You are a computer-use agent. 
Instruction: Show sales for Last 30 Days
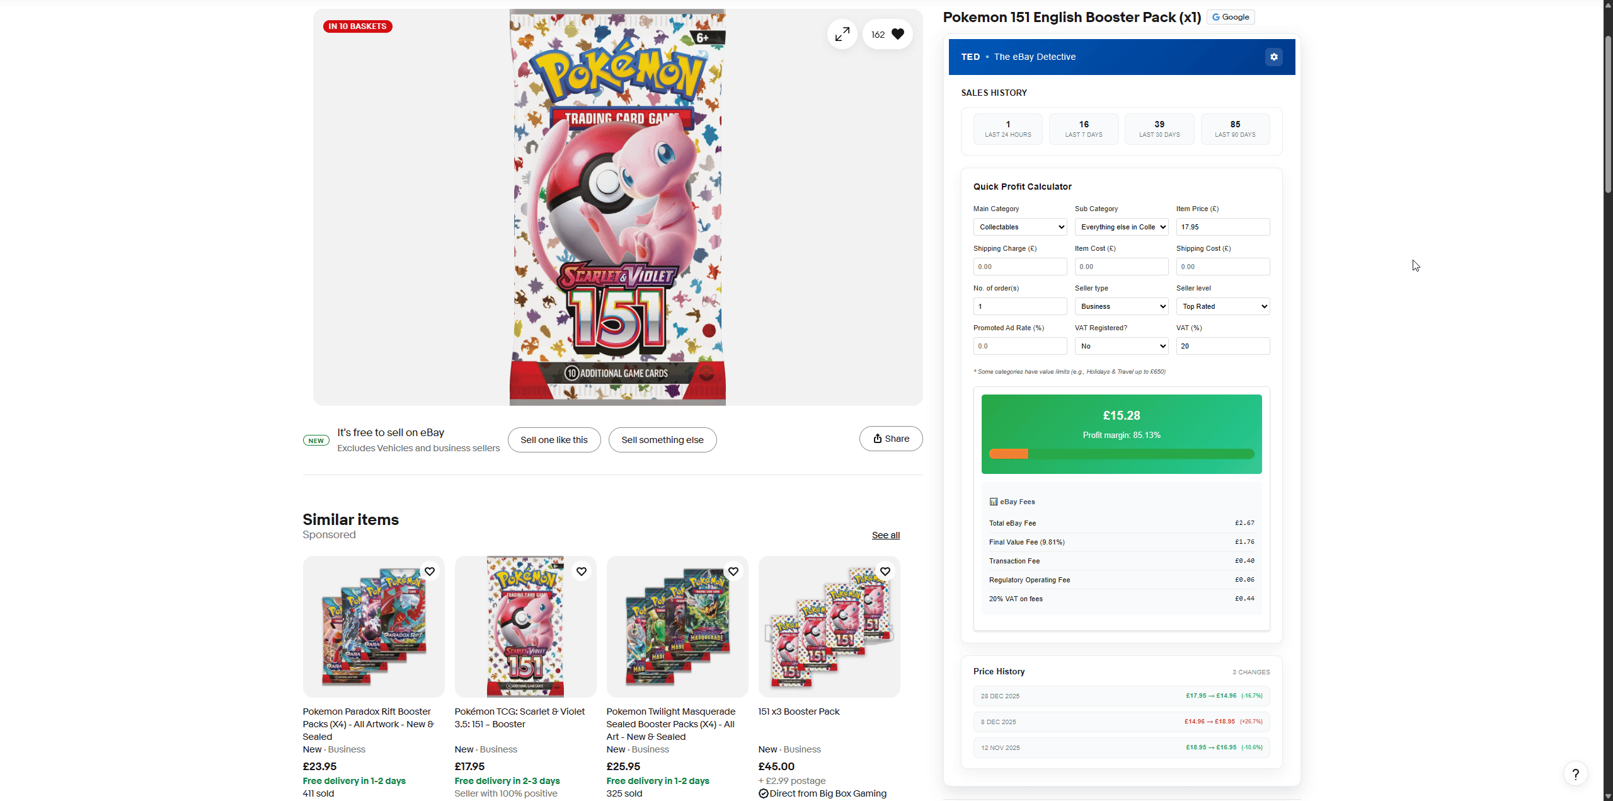pos(1159,129)
